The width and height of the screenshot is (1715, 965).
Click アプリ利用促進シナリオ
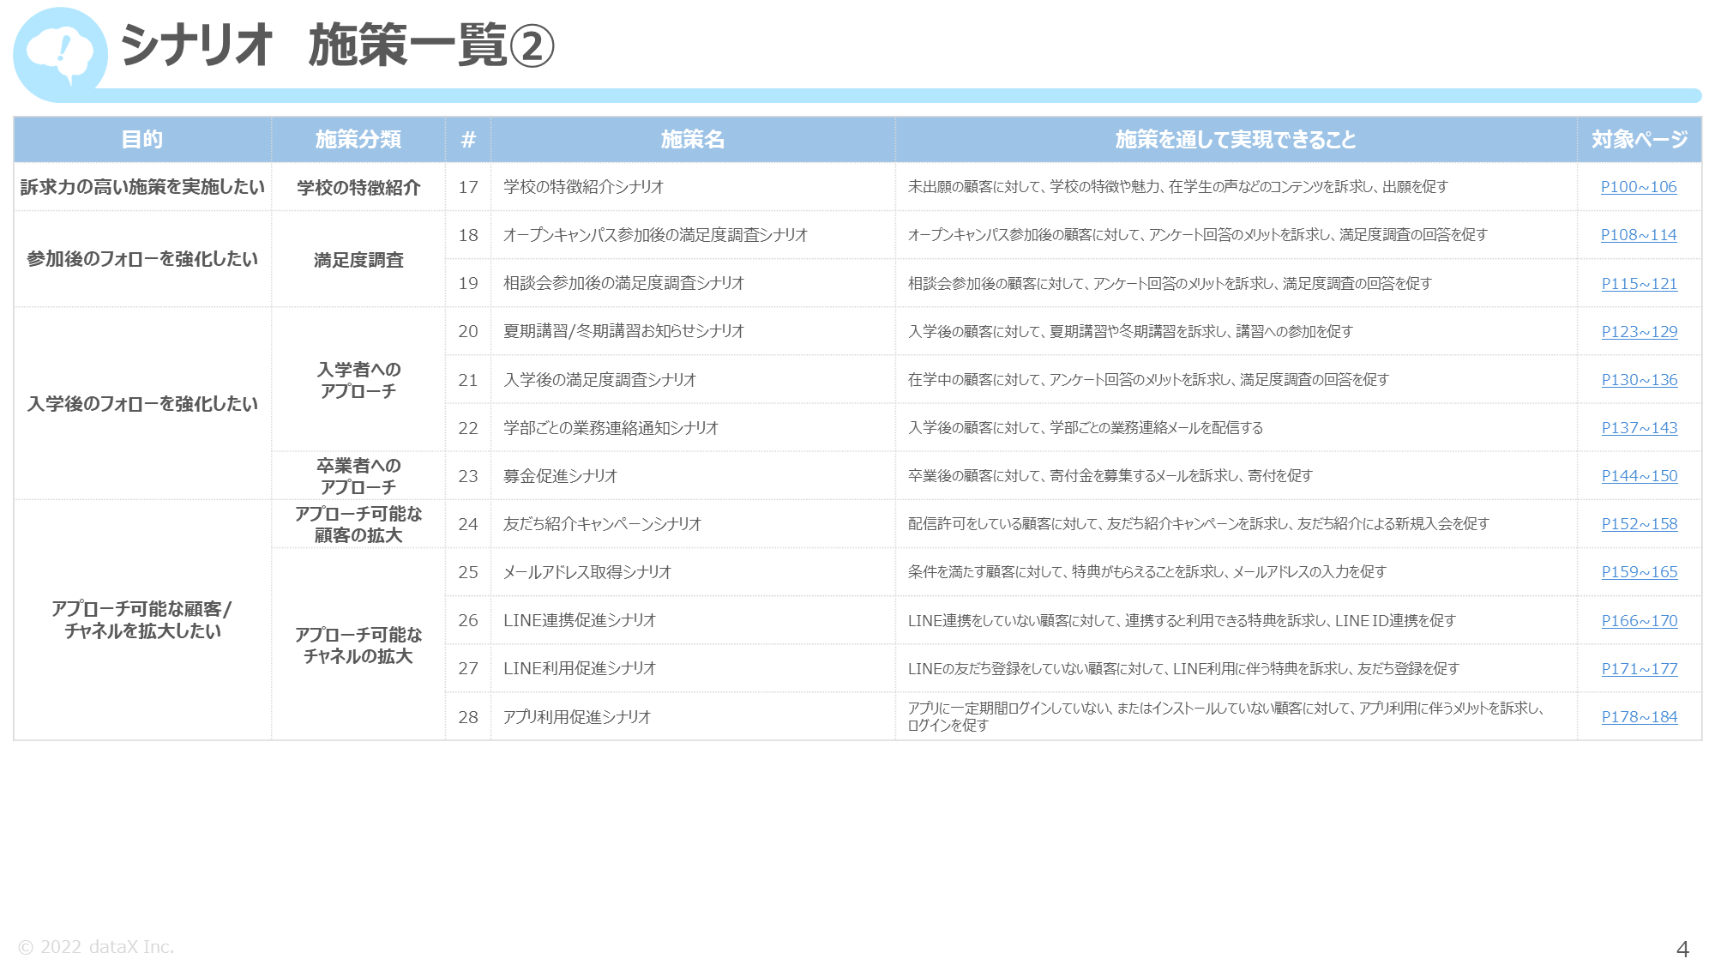coord(577,717)
